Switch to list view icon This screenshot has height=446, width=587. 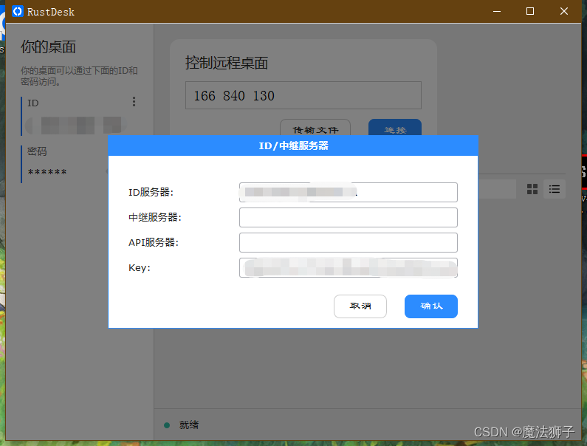pyautogui.click(x=555, y=189)
